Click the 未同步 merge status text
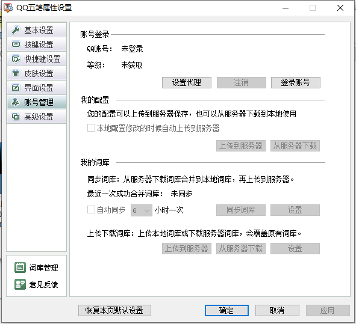Viewport: 356px width, 324px height. coord(181,194)
